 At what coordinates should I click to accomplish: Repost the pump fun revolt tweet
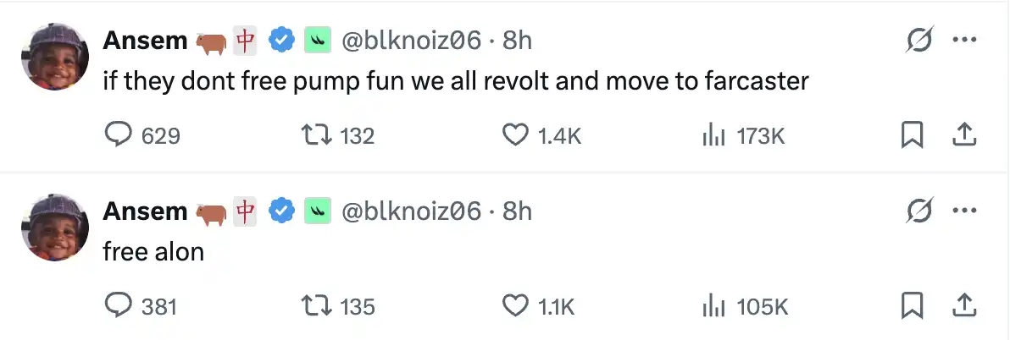pyautogui.click(x=317, y=135)
